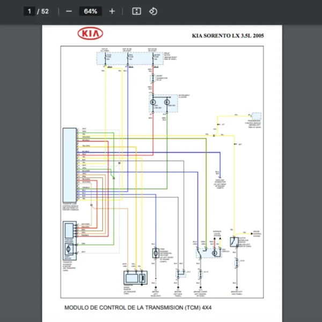Select the current page number field

(x=29, y=11)
